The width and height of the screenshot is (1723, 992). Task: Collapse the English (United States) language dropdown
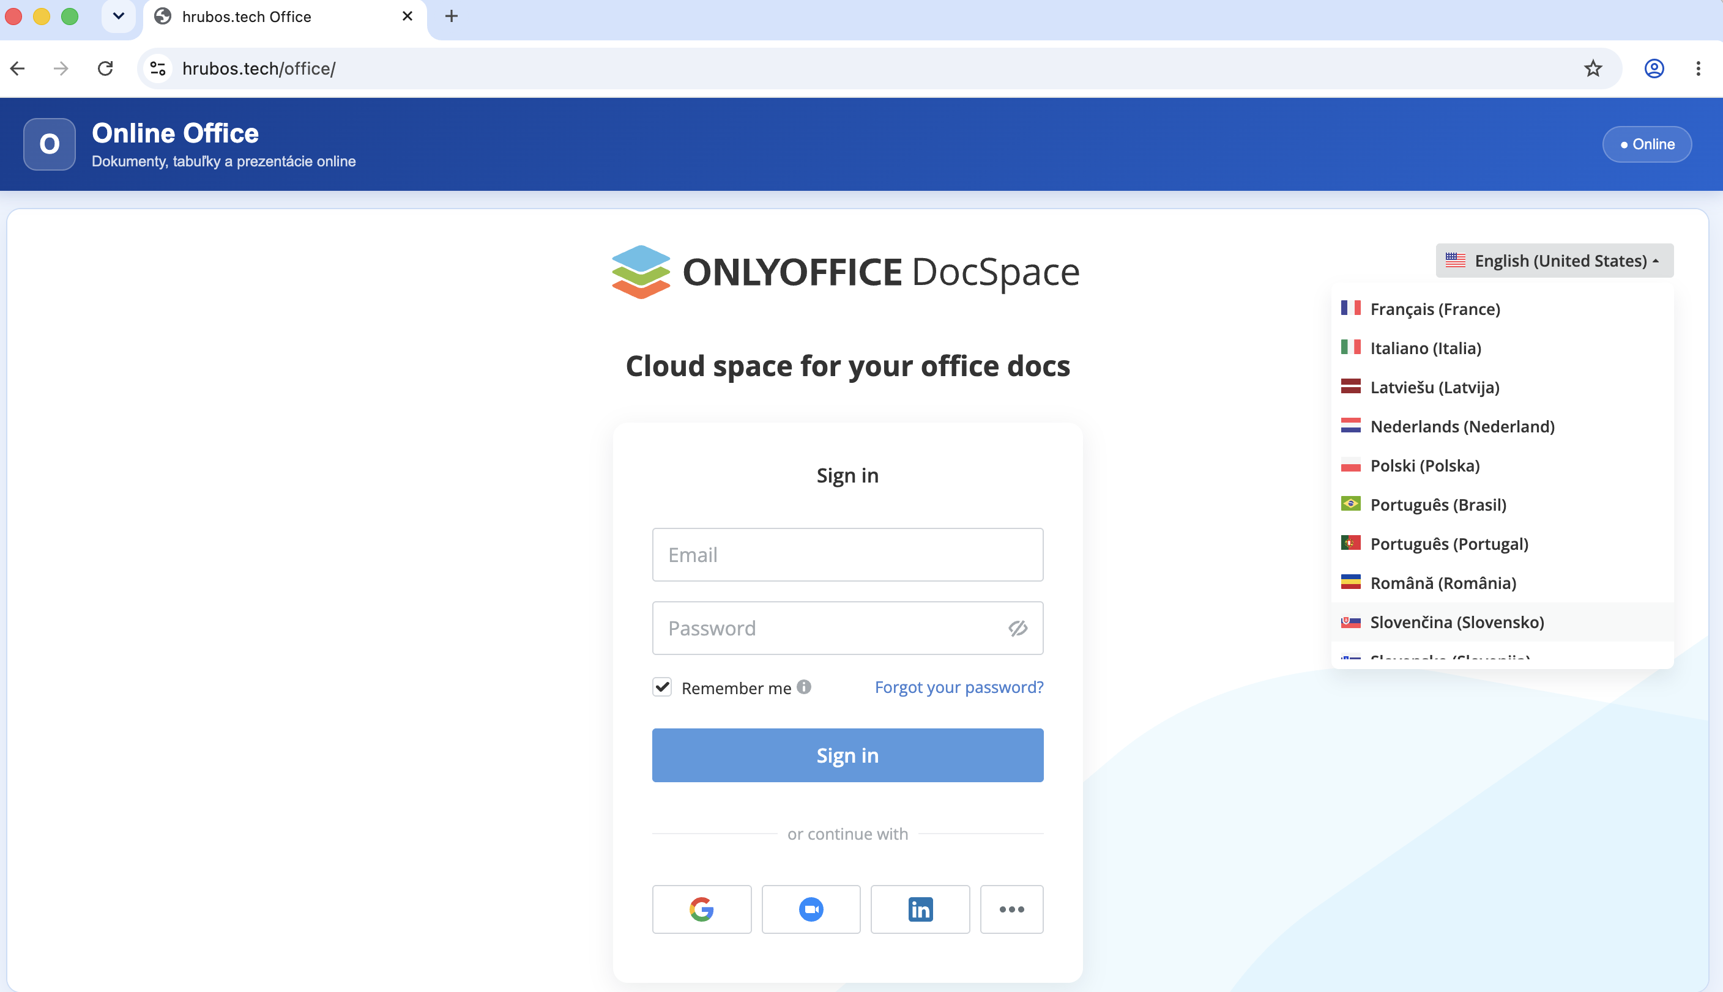(1554, 261)
